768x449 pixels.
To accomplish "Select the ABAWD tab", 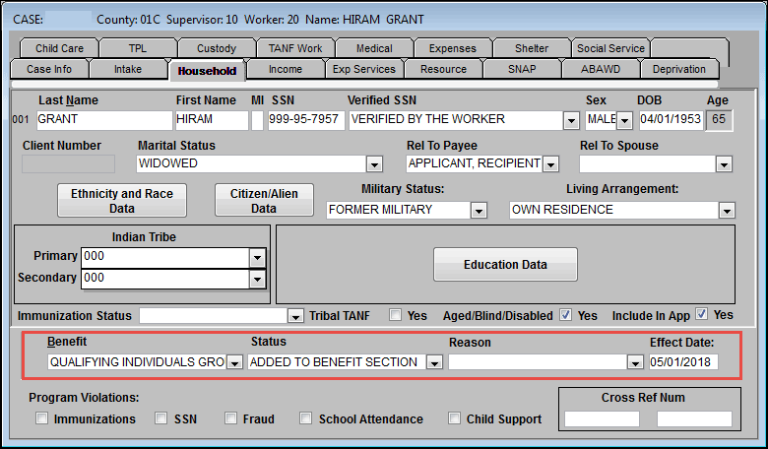I will [601, 69].
